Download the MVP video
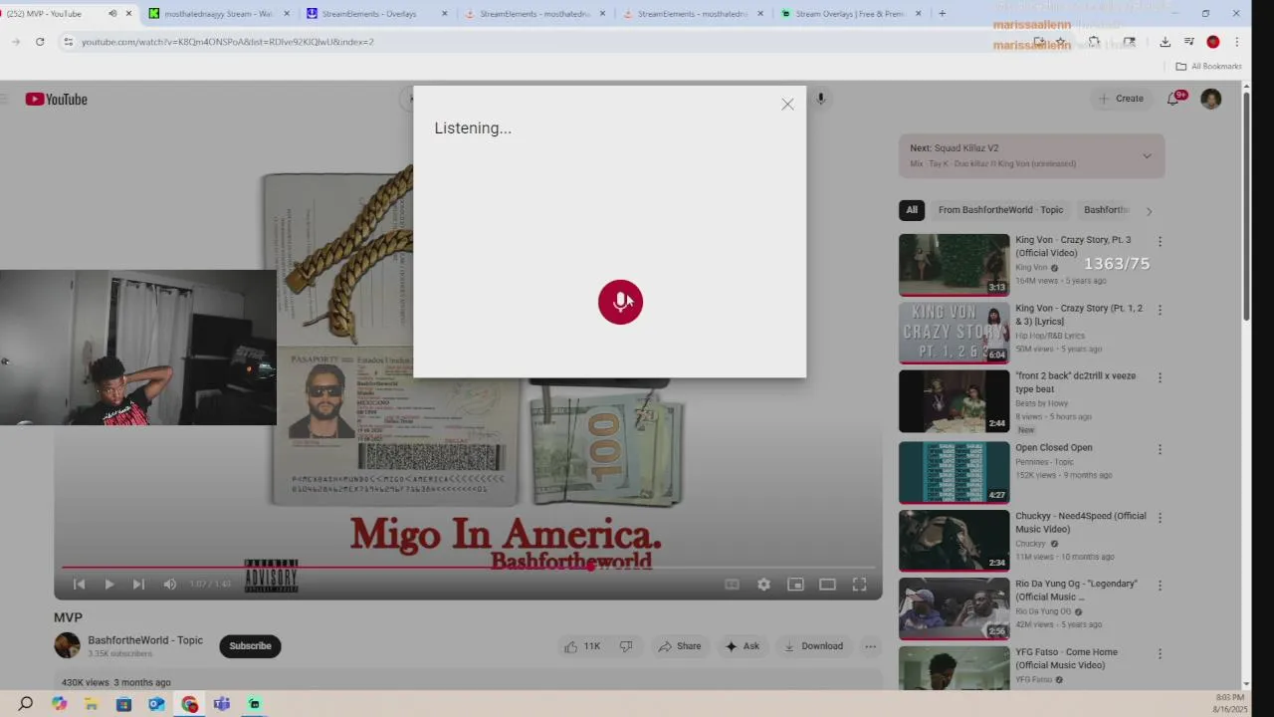The height and width of the screenshot is (717, 1274). tap(813, 646)
